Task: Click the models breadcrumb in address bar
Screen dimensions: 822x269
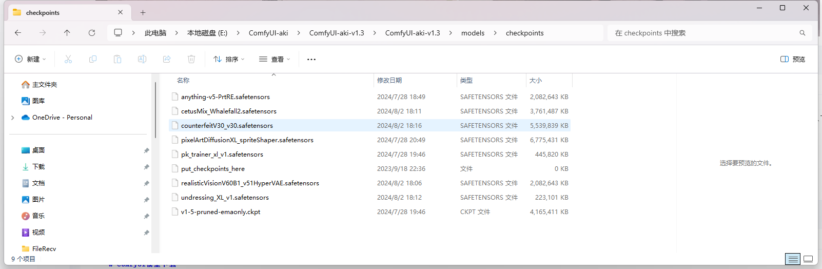Action: [473, 33]
